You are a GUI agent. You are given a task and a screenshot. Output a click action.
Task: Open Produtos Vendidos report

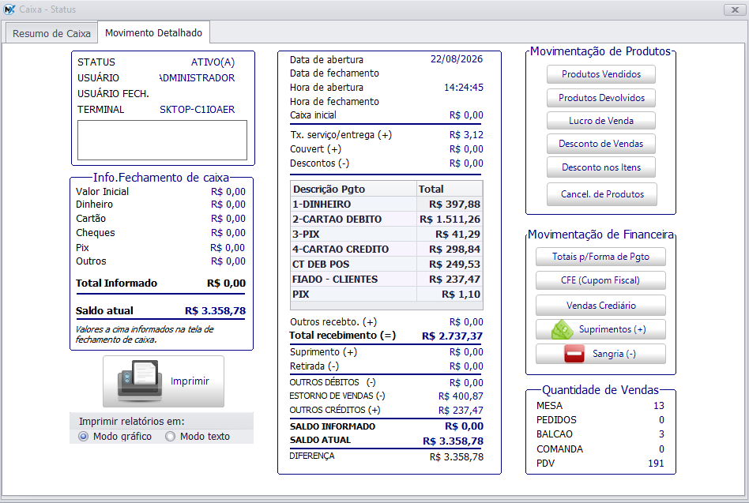tap(601, 74)
